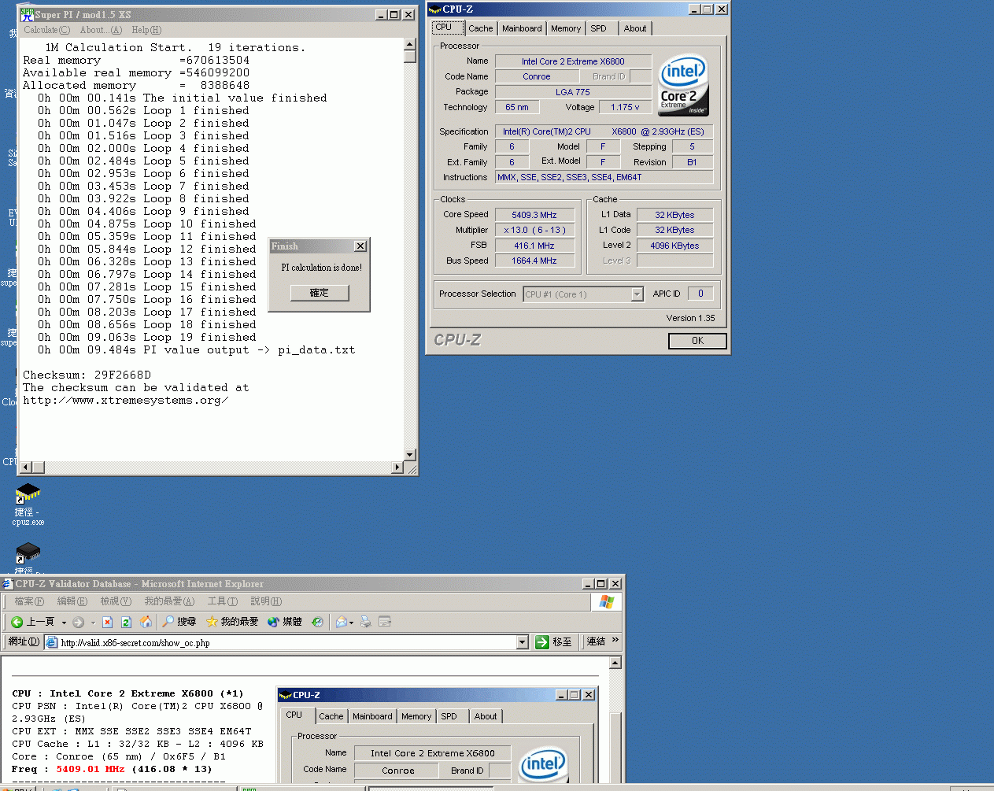Click the IE Media (媒體) globe icon
The width and height of the screenshot is (994, 791).
pos(273,622)
